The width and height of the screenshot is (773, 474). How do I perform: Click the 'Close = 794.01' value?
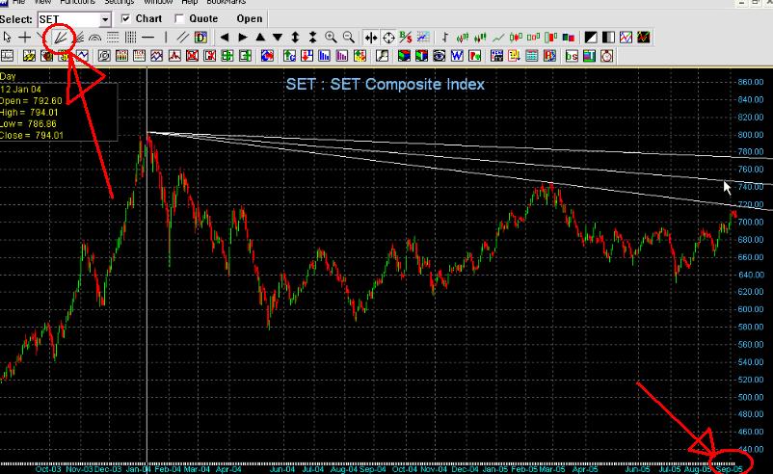(32, 136)
